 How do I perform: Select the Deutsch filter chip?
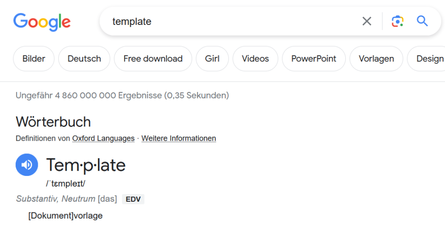84,59
